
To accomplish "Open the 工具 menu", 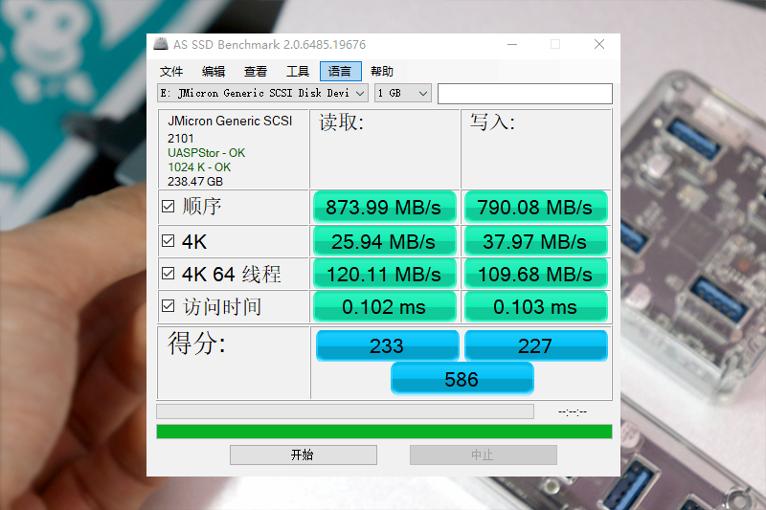I will tap(298, 72).
